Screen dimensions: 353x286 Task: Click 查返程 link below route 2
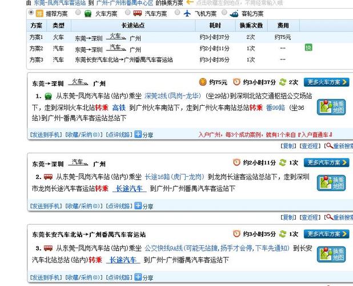click(x=310, y=217)
